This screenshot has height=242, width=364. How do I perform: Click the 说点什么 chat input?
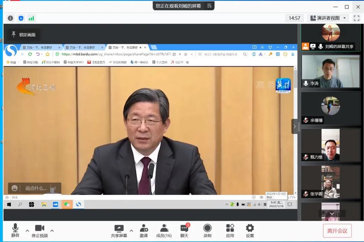pyautogui.click(x=36, y=188)
